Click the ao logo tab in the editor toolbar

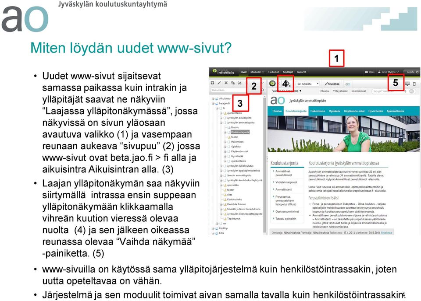click(348, 84)
